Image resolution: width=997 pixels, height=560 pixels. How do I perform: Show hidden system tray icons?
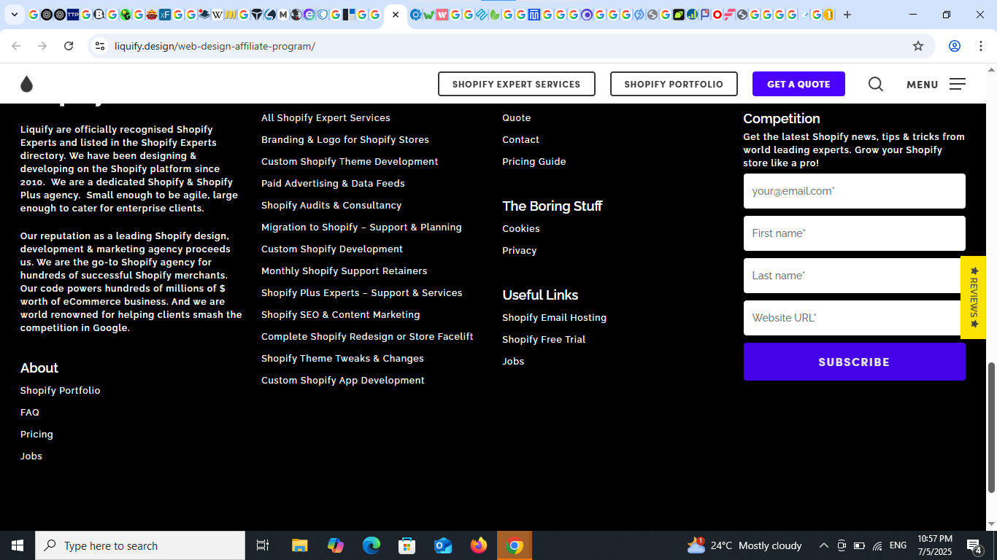[823, 545]
